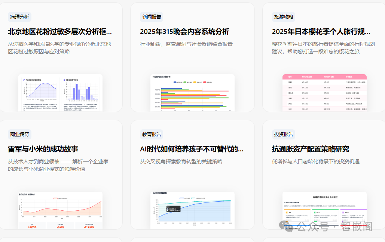Click the pollen allergy chart thumbnail
Image resolution: width=385 pixels, height=242 pixels.
[x=61, y=93]
